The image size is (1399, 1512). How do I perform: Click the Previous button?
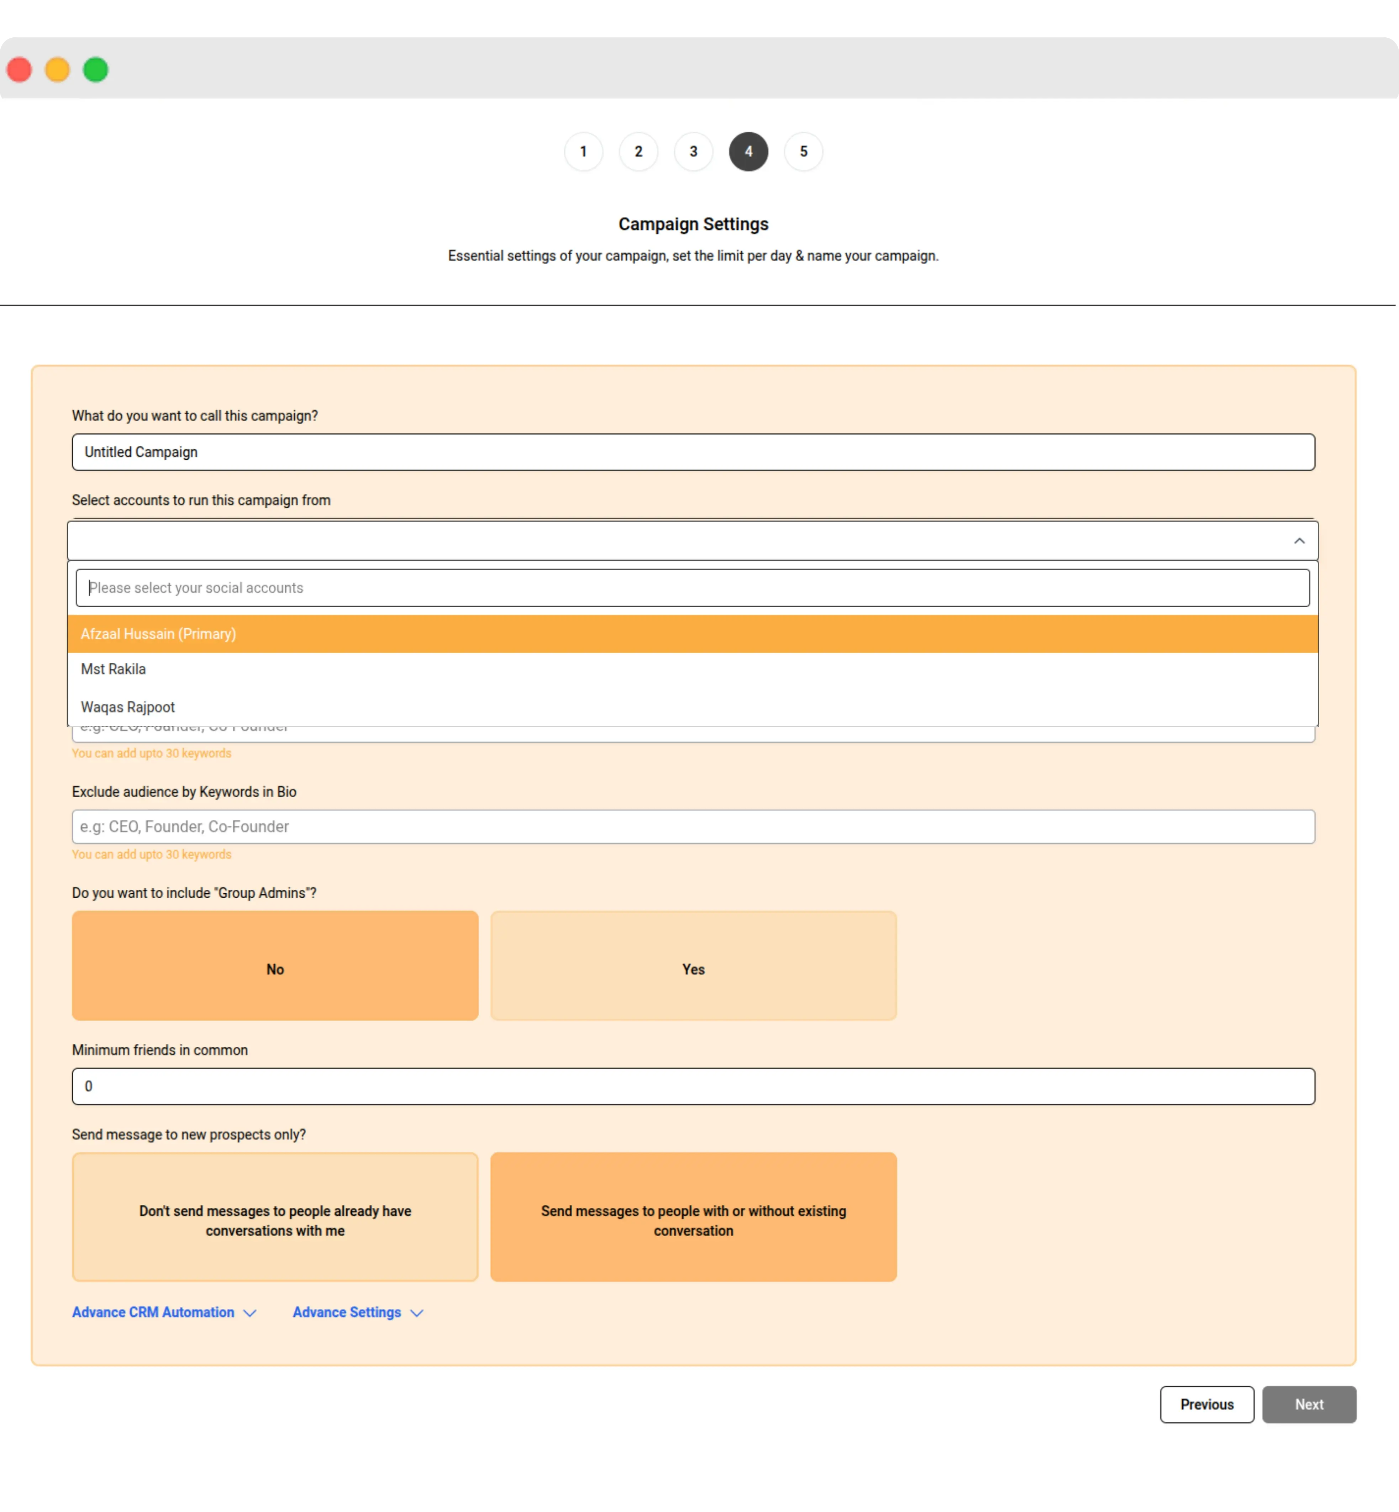tap(1207, 1405)
